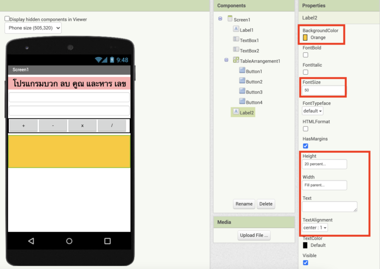
Task: Open the FontTypeface default dropdown
Action: point(313,111)
